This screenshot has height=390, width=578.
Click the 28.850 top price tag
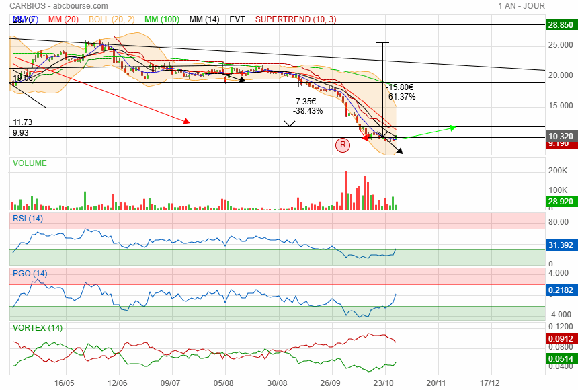pos(560,25)
